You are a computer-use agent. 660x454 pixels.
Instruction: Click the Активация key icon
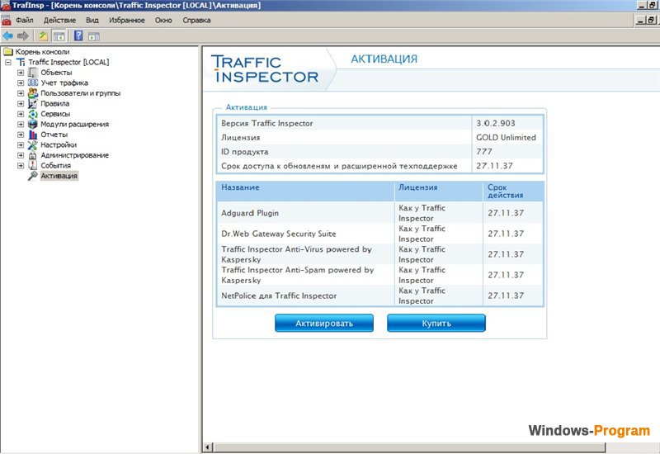pyautogui.click(x=33, y=176)
